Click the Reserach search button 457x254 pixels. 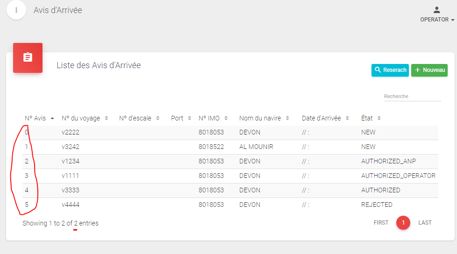point(390,70)
